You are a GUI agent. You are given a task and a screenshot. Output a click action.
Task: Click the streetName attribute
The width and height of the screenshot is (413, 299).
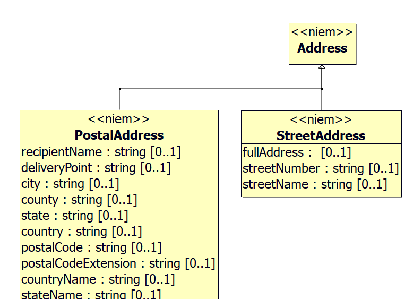point(315,185)
